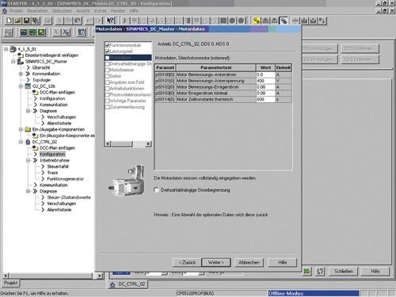Click the wizard step list horizontal scrollbar
Viewport: 396px width, 297px height.
[128, 144]
